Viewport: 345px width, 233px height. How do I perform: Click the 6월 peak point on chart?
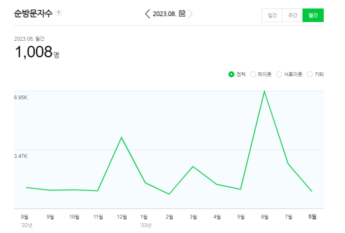tap(264, 91)
